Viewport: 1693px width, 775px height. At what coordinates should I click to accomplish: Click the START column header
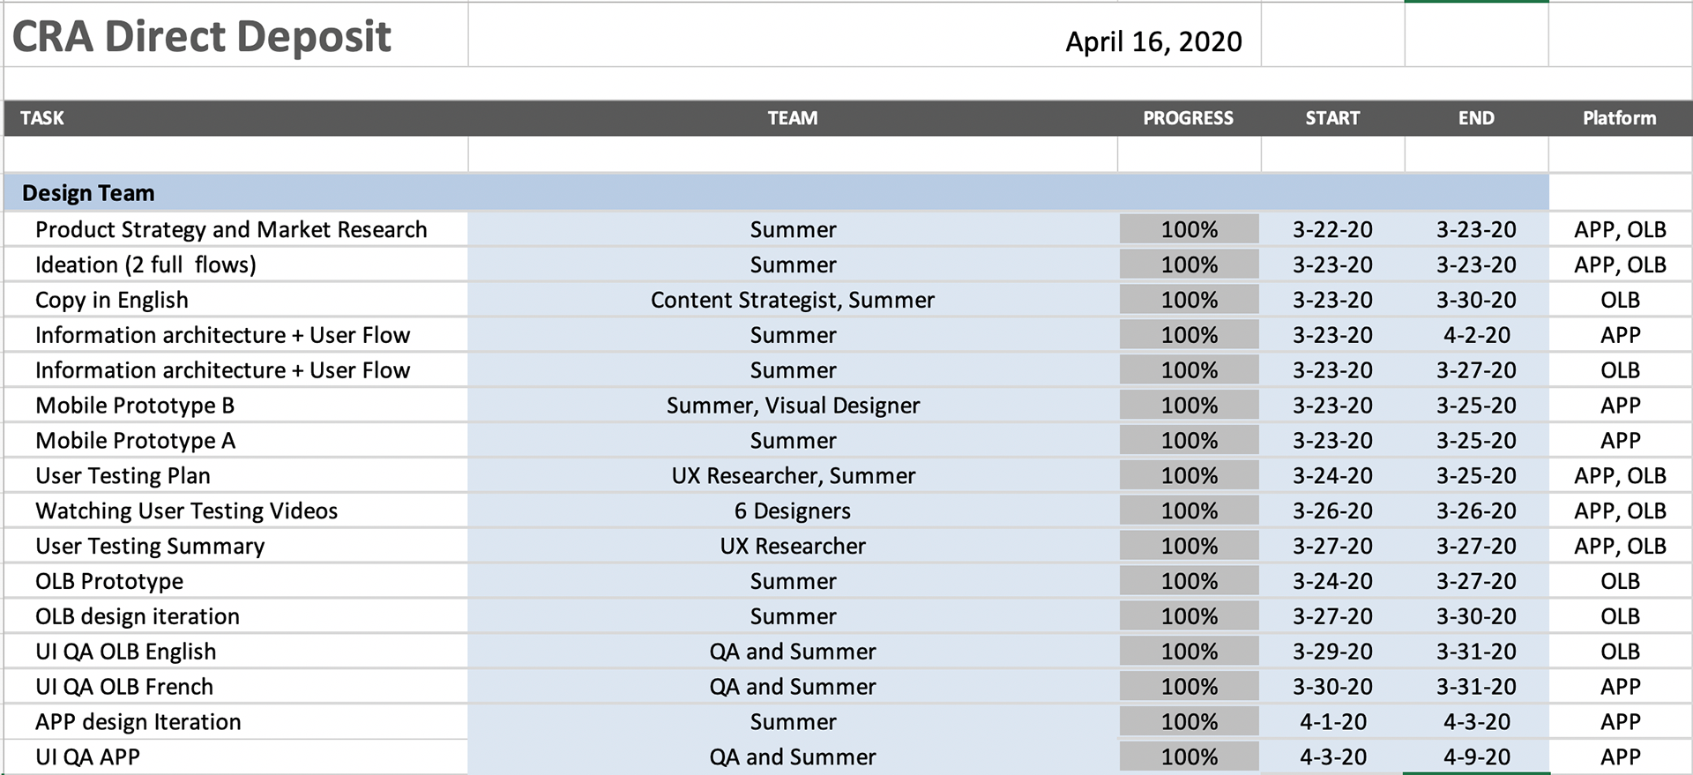click(1331, 118)
